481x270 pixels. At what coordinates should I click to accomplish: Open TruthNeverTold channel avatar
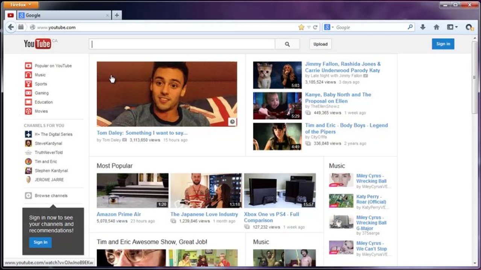28,152
